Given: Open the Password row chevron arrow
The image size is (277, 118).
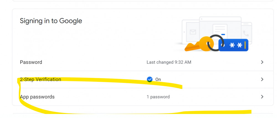Looking at the screenshot, I should click(262, 62).
